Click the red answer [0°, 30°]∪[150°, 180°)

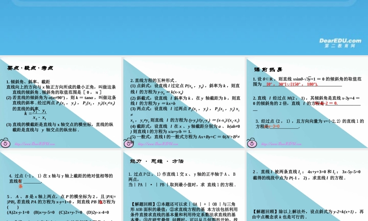click(292, 84)
